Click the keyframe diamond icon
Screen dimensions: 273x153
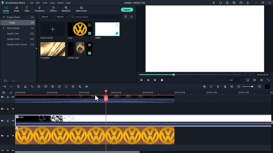click(x=73, y=87)
